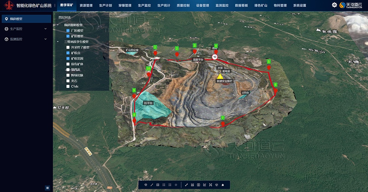The width and height of the screenshot is (368, 192).
Task: Open the 生产统计 top menu tab
Action: (164, 5)
